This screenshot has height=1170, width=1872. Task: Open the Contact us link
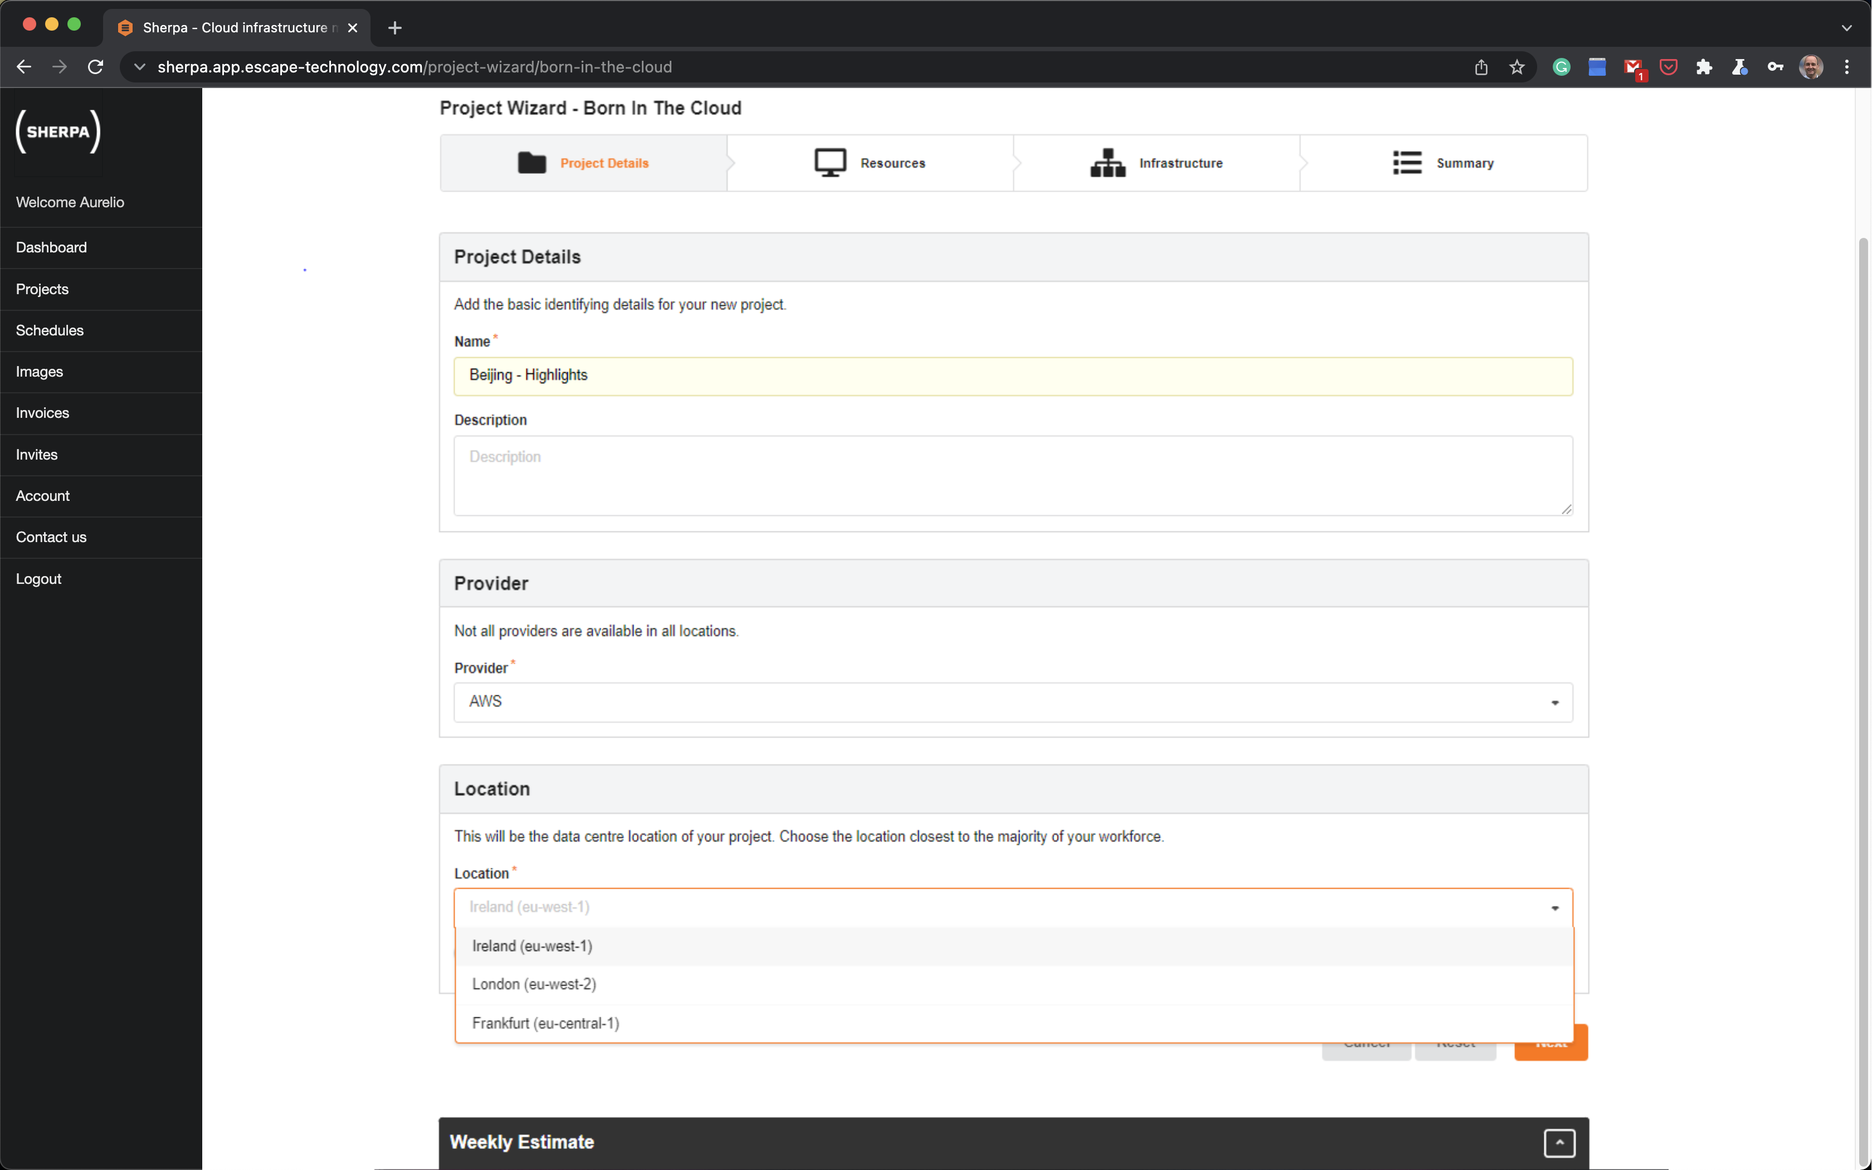pos(51,537)
